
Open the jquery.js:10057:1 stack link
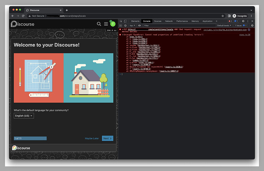169,71
